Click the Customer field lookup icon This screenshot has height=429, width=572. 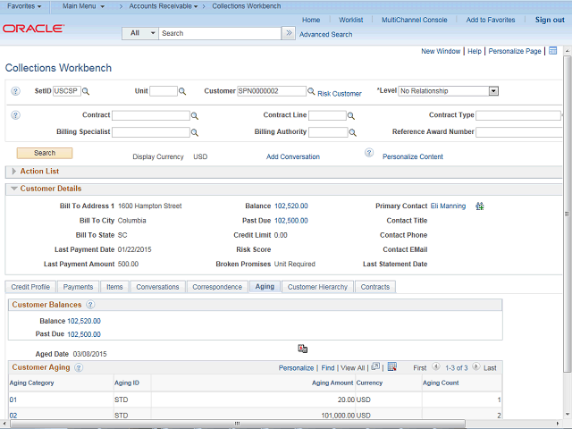[x=311, y=91]
